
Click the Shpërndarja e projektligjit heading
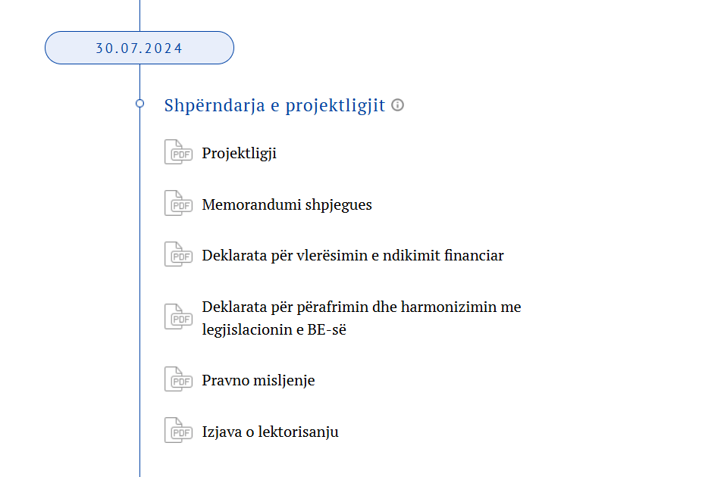[274, 105]
